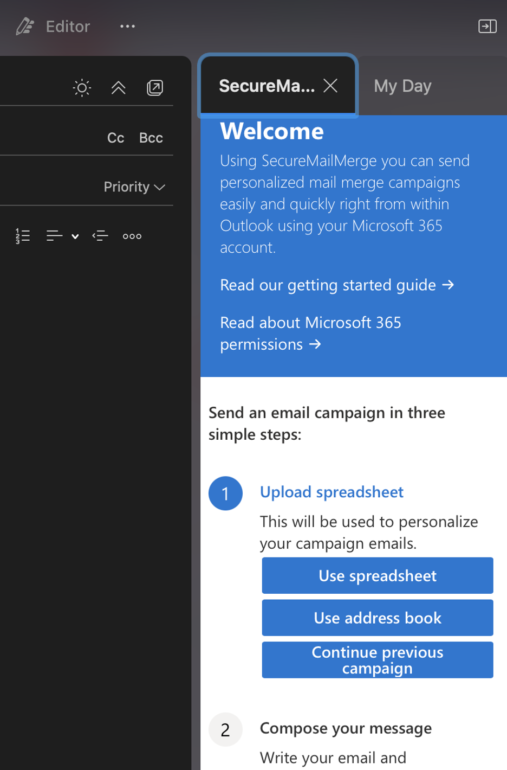Show the Cc field
507x770 pixels.
115,138
